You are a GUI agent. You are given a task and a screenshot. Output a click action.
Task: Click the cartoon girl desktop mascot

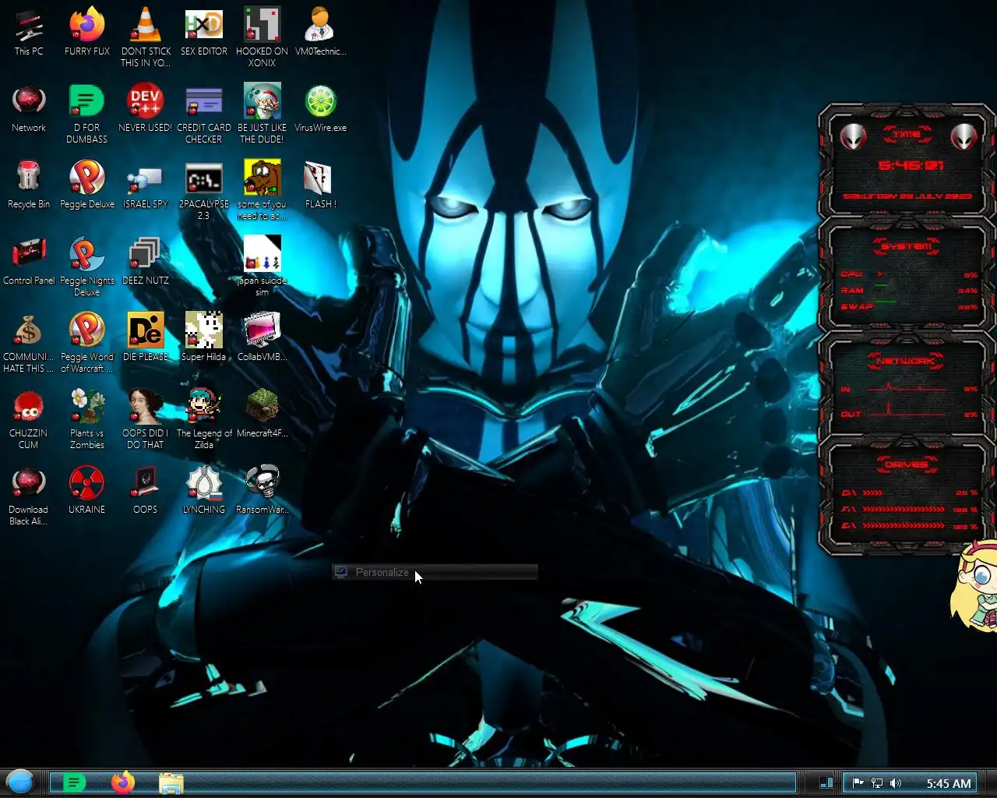[974, 584]
